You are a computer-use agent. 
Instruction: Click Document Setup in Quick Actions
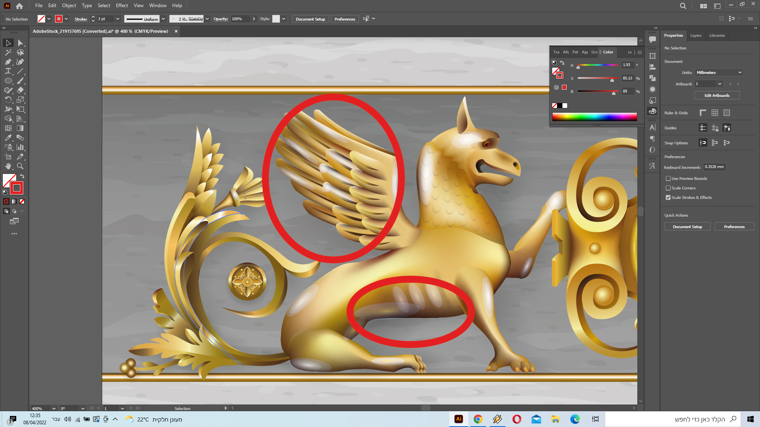pos(687,227)
